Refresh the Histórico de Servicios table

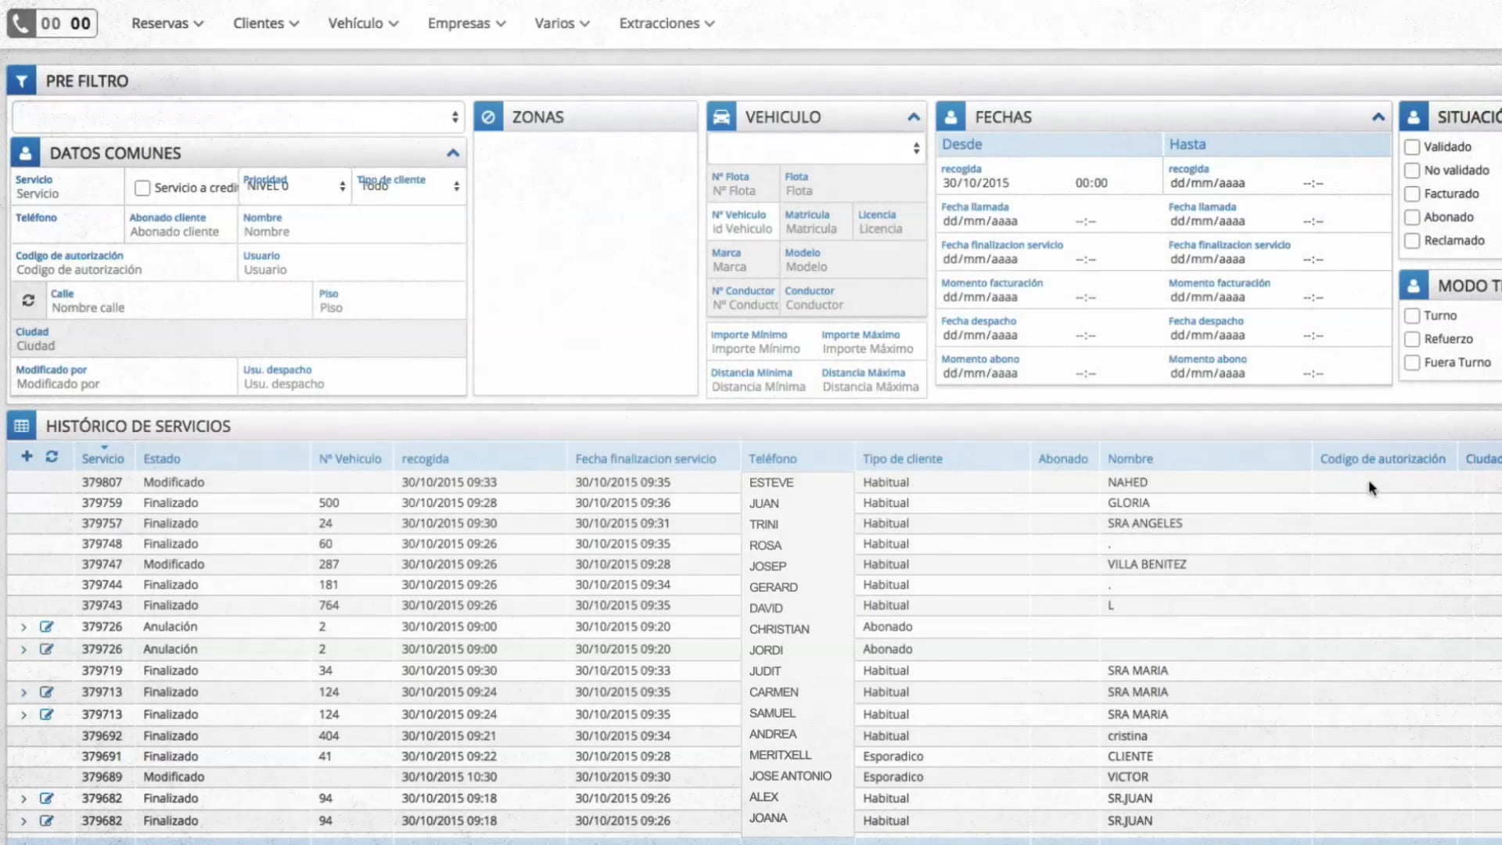52,456
